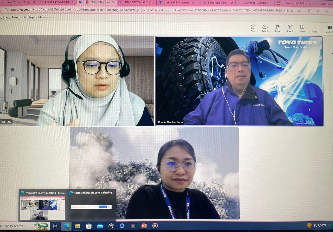Switch to the Download - Google tab
This screenshot has width=333, height=232.
pyautogui.click(x=255, y=3)
